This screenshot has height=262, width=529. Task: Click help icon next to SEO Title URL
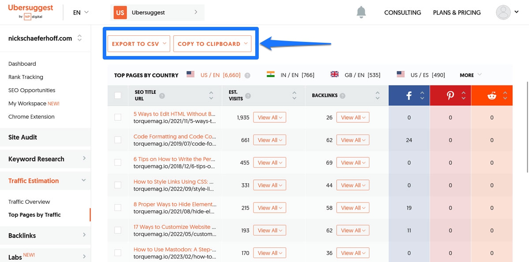(x=162, y=96)
